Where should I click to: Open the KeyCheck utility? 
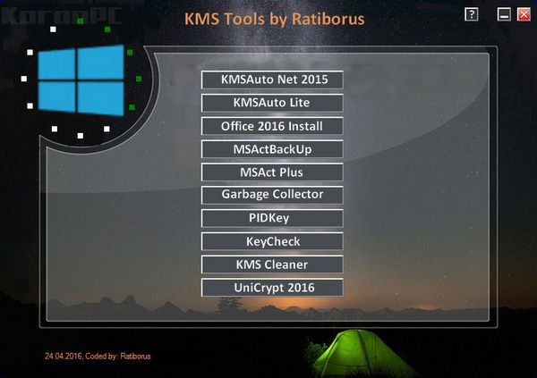coord(272,241)
